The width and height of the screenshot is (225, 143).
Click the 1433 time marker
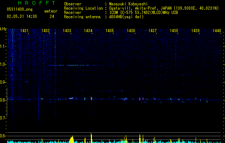67,31
